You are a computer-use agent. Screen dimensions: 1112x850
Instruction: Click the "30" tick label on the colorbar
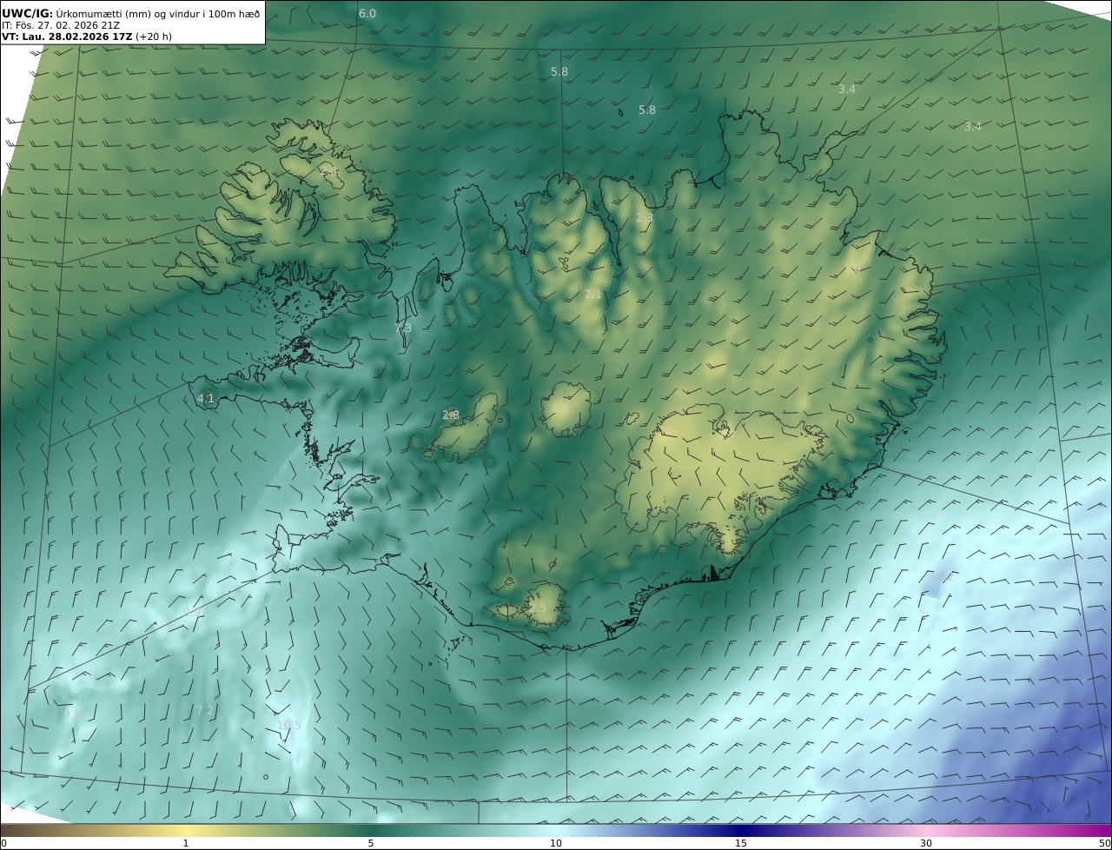[x=926, y=843]
